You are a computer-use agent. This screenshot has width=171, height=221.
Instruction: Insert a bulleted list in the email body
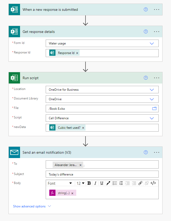pos(115,183)
